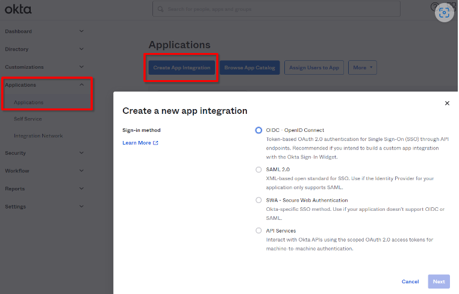Open the More dropdown button
459x294 pixels.
click(x=363, y=67)
